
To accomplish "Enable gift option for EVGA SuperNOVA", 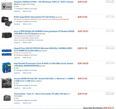I will [15, 21].
